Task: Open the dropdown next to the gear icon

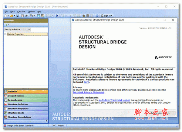Action: pyautogui.click(x=34, y=16)
